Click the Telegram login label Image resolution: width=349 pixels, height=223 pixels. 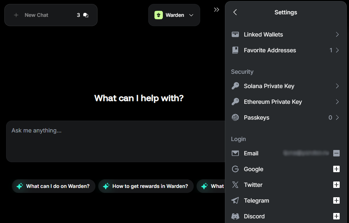click(256, 200)
